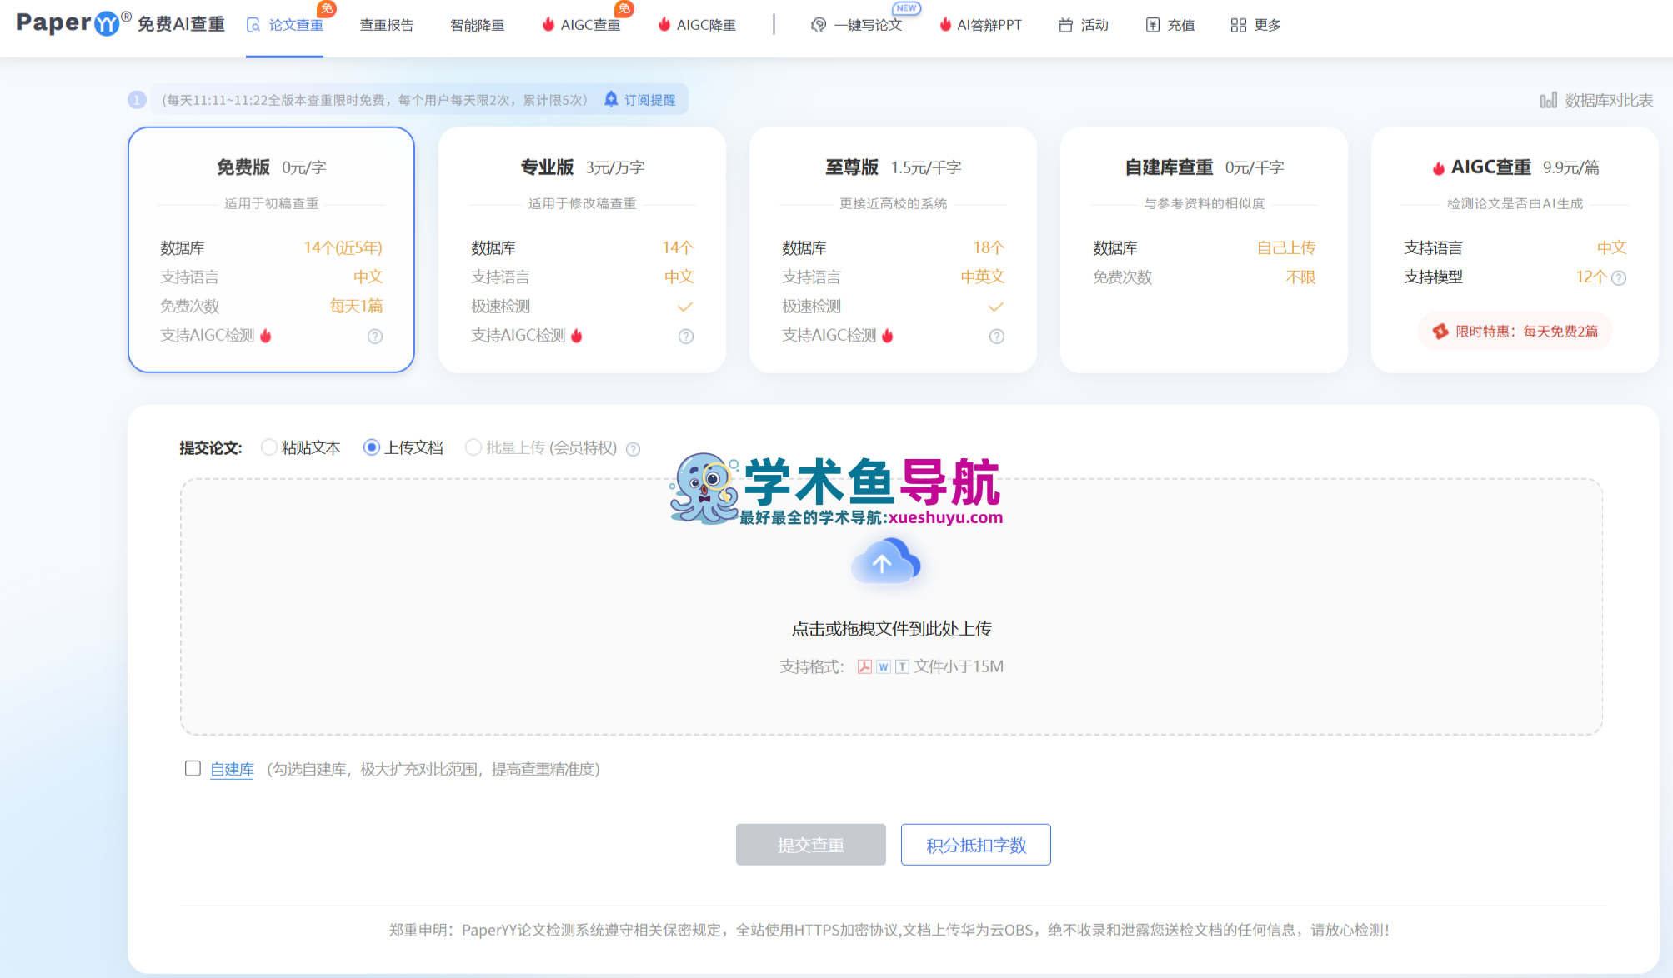Click flame icon in 免费版 AIGC检测 row
This screenshot has width=1673, height=978.
pyautogui.click(x=266, y=335)
